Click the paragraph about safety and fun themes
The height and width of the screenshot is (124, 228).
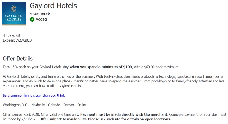pos(114,81)
